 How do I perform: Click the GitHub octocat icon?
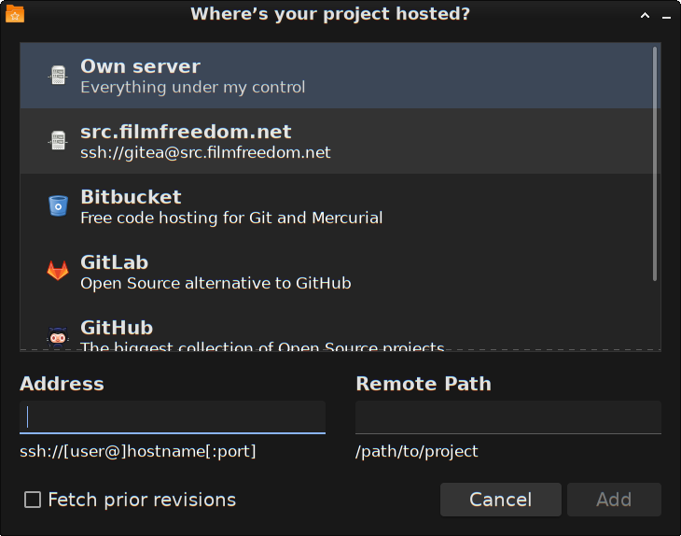(58, 336)
